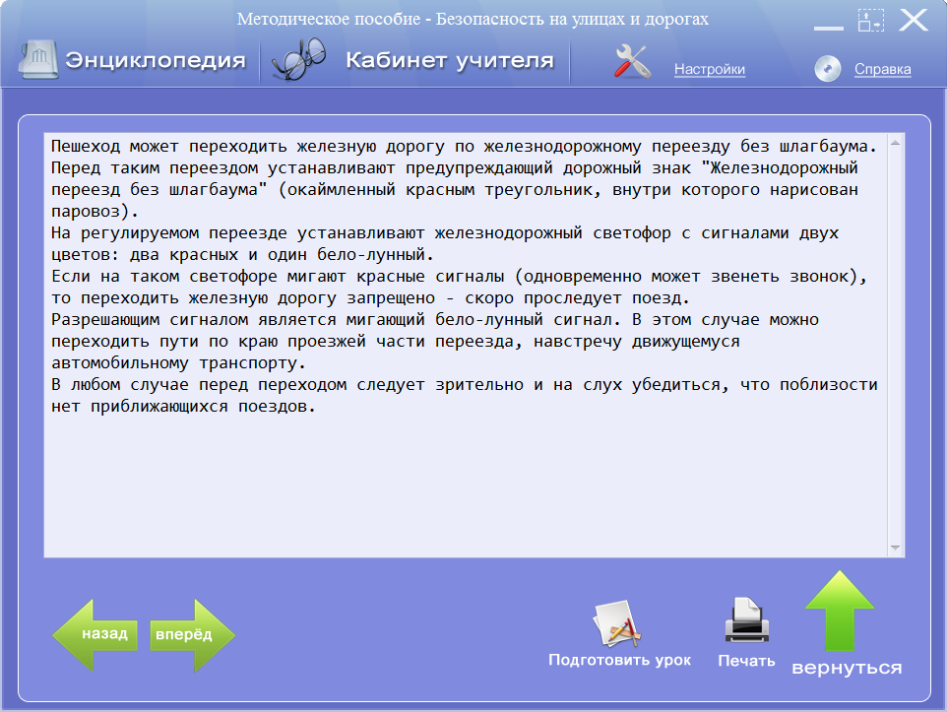
Task: Click the printer icon
Action: [746, 622]
